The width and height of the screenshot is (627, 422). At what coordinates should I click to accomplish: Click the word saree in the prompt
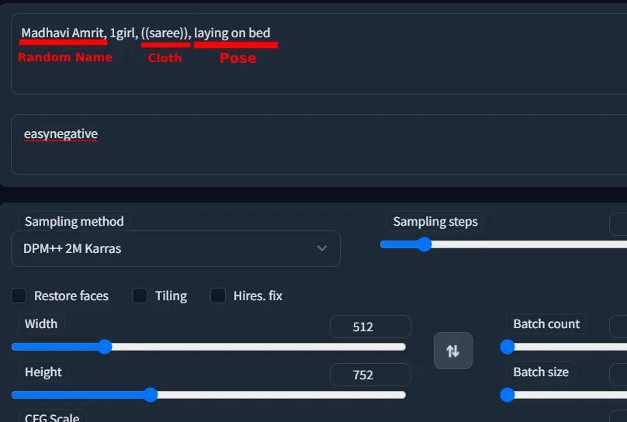pyautogui.click(x=165, y=33)
